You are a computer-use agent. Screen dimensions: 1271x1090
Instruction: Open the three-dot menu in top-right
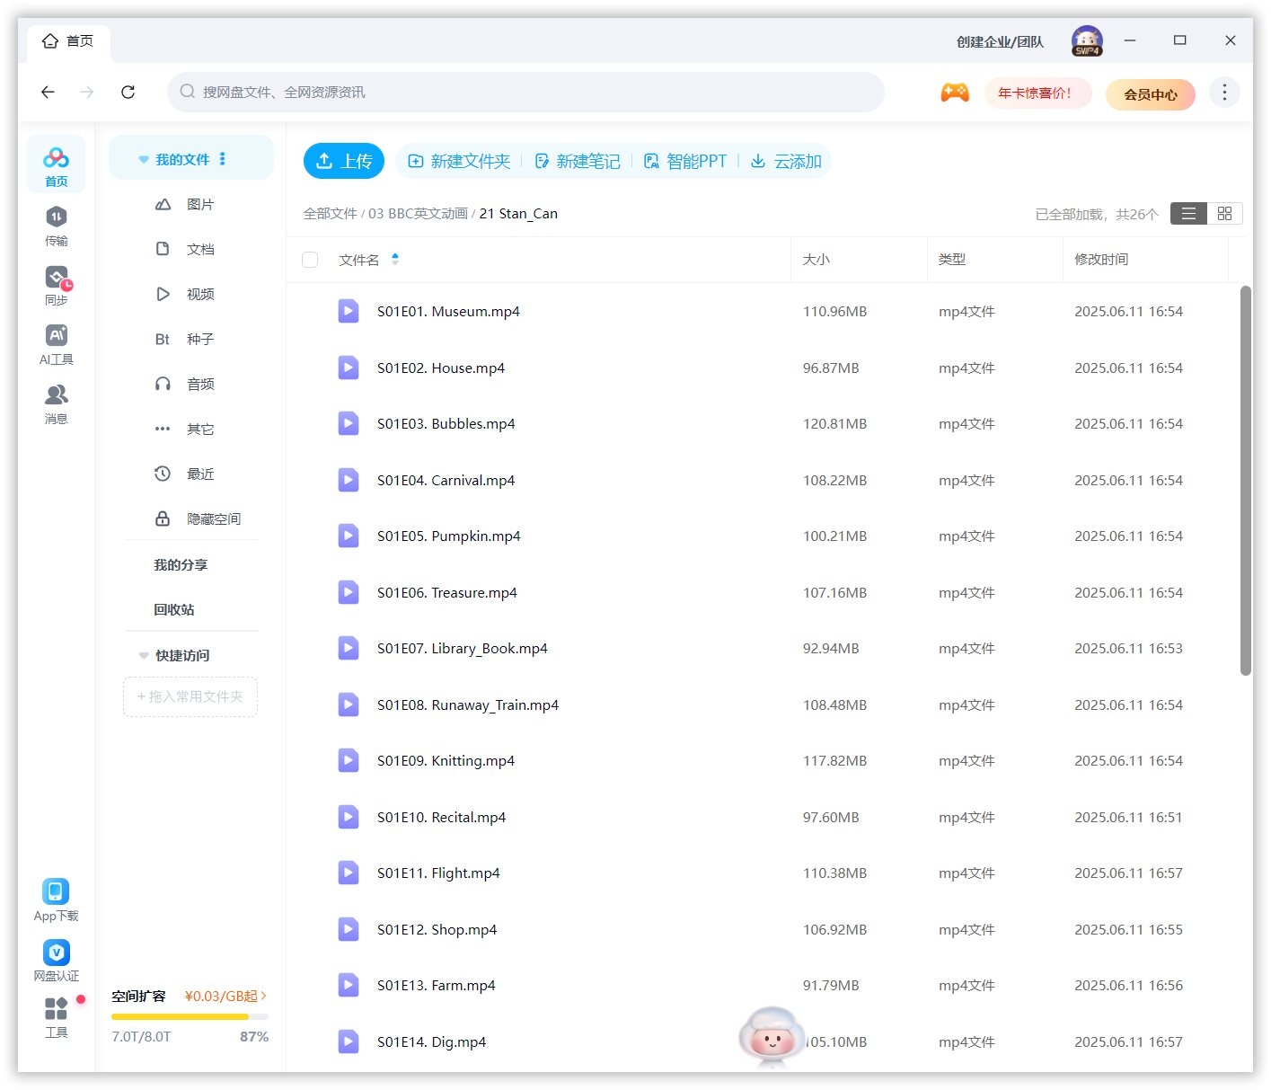1223,92
